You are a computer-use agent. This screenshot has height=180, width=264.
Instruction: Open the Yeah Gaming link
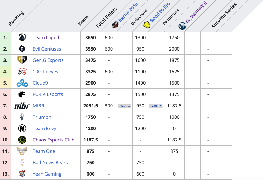[47, 174]
